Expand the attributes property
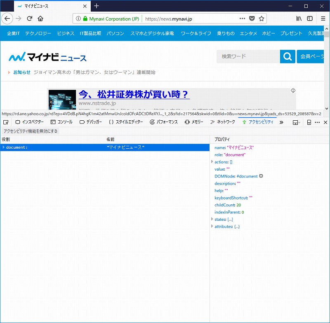The width and height of the screenshot is (330, 323). pyautogui.click(x=212, y=226)
